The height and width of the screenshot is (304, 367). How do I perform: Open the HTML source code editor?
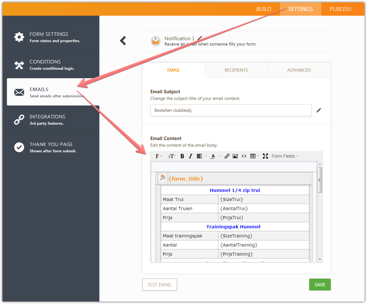pos(244,156)
